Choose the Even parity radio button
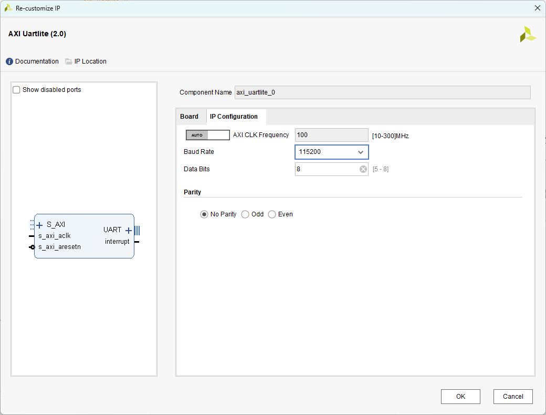 (272, 214)
